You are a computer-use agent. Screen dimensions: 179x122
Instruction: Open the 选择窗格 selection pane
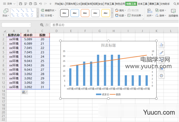click(x=173, y=13)
